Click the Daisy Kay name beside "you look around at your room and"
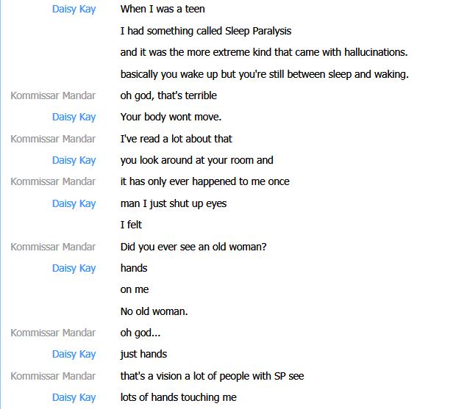The image size is (470, 409). point(74,160)
